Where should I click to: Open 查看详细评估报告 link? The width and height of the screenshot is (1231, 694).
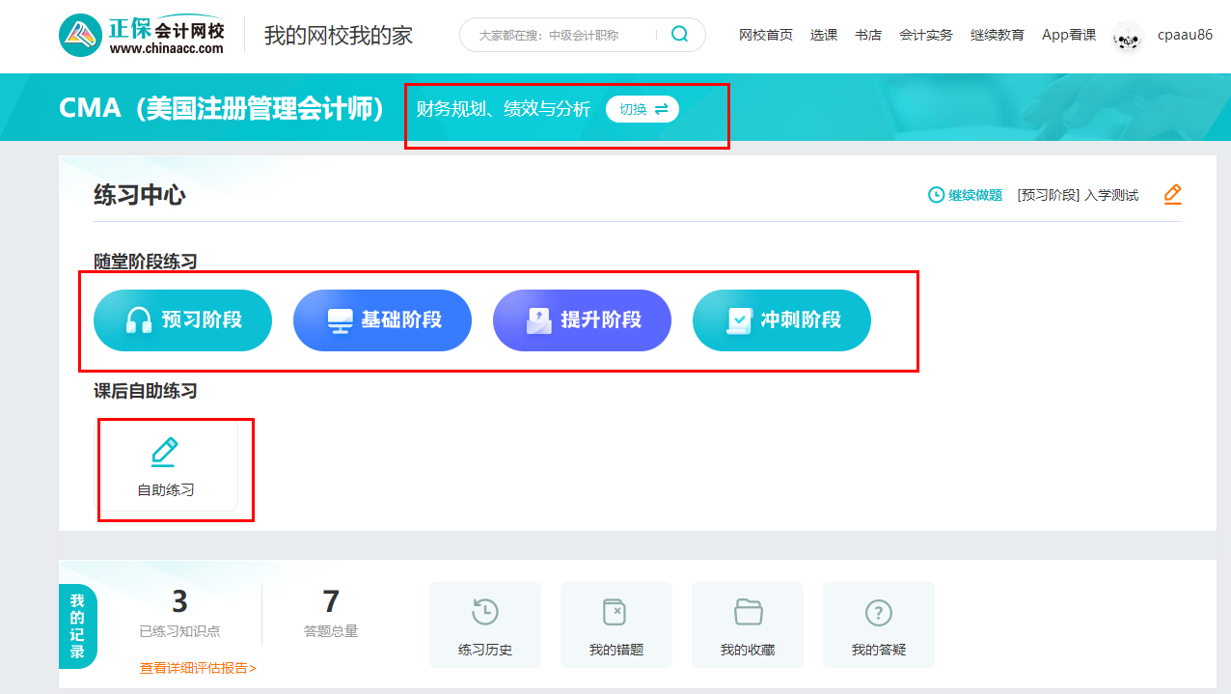pos(198,668)
